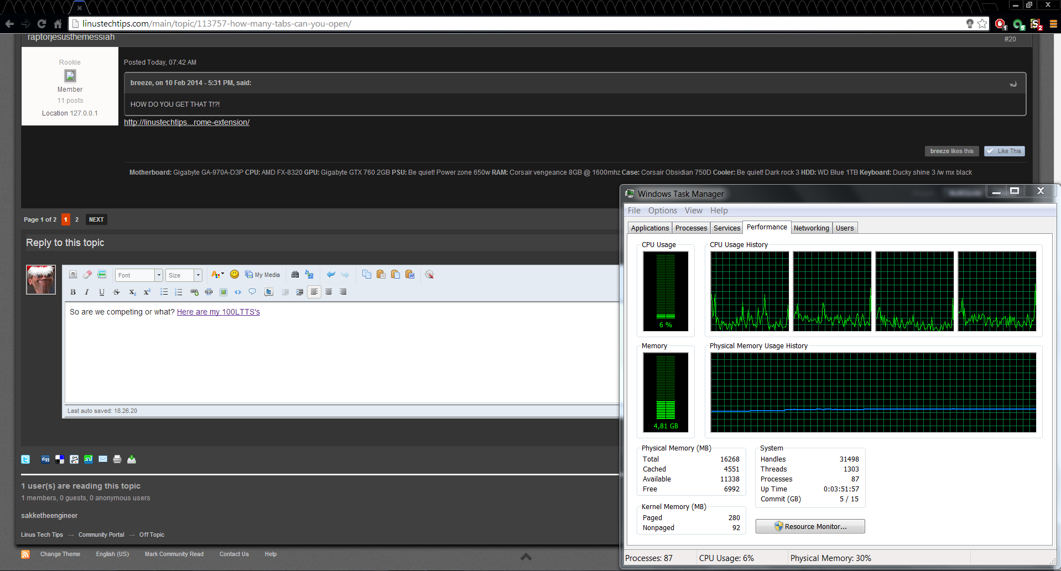Switch to the Processes tab

(x=691, y=228)
